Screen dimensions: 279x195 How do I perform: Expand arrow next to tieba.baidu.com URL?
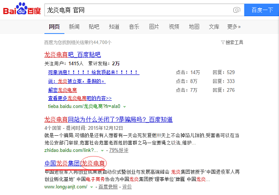[125, 107]
